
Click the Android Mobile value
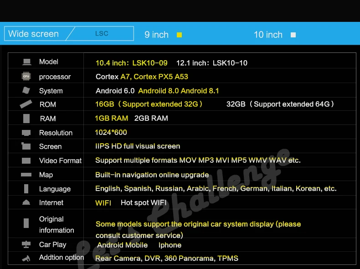coord(123,245)
